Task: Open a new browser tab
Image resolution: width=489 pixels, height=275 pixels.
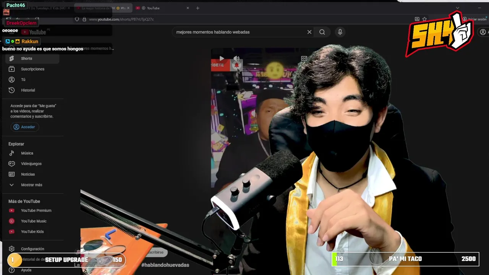Action: coord(198,8)
